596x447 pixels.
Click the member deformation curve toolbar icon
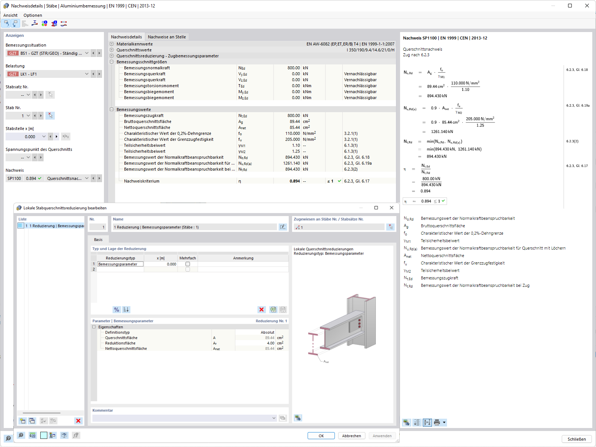click(x=64, y=23)
